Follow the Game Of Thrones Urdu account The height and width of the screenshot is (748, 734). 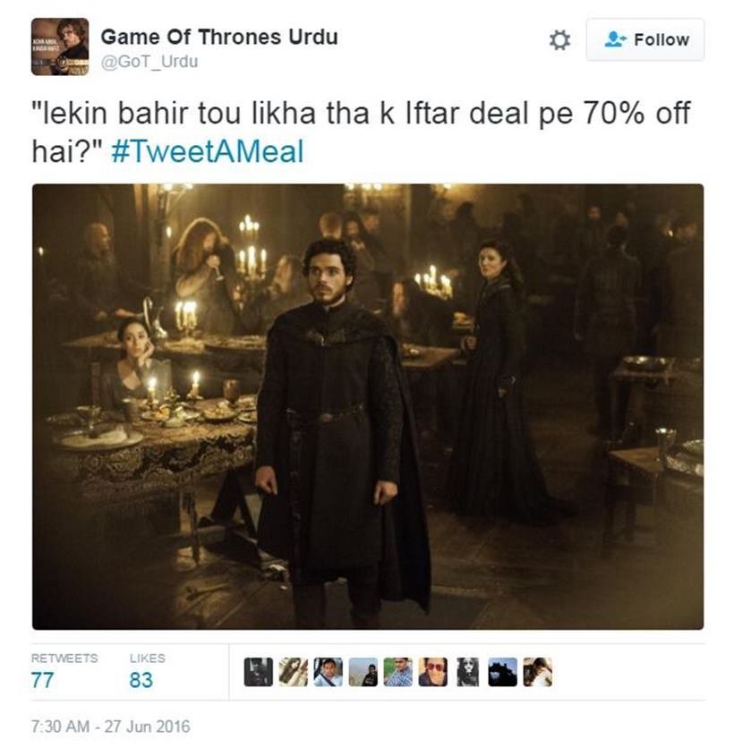click(645, 39)
